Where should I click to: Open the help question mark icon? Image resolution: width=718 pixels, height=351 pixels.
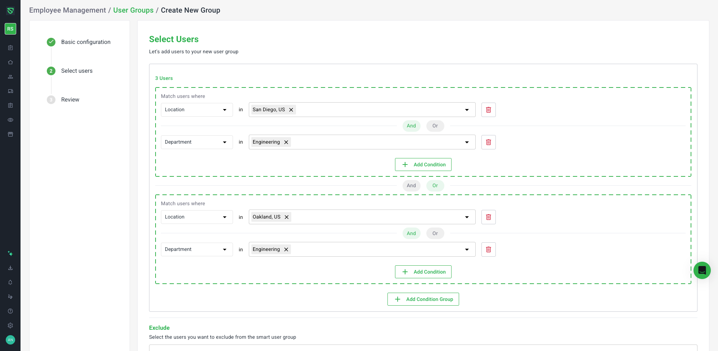pos(10,311)
